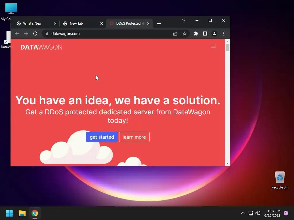Close the New Tab tab

[101, 23]
